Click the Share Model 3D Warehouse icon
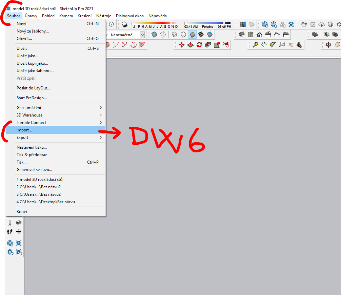 [x=274, y=24]
